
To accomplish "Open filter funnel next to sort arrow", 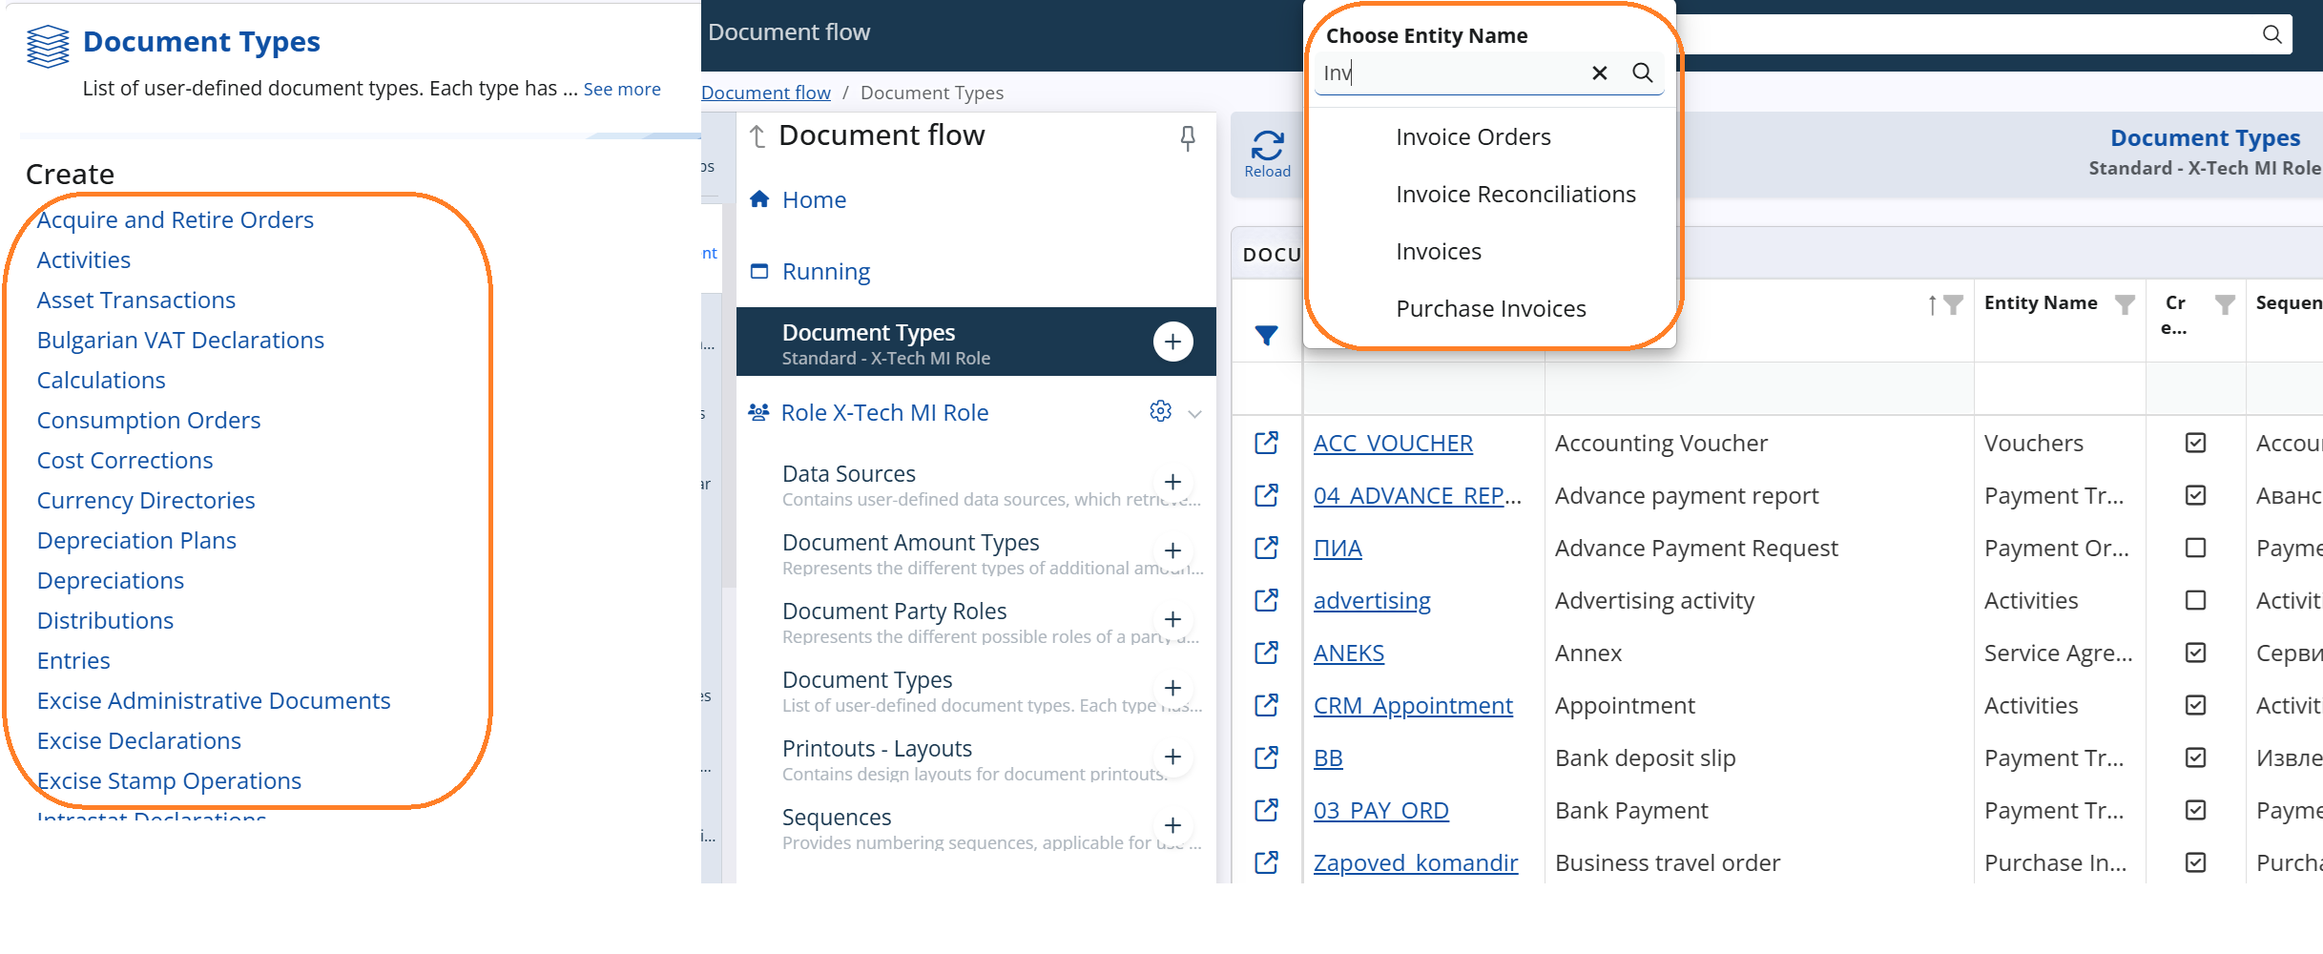I will [1953, 304].
